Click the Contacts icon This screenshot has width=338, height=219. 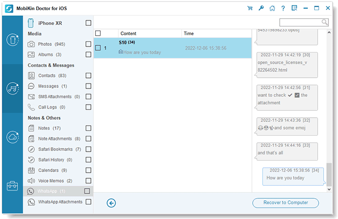pyautogui.click(x=31, y=76)
